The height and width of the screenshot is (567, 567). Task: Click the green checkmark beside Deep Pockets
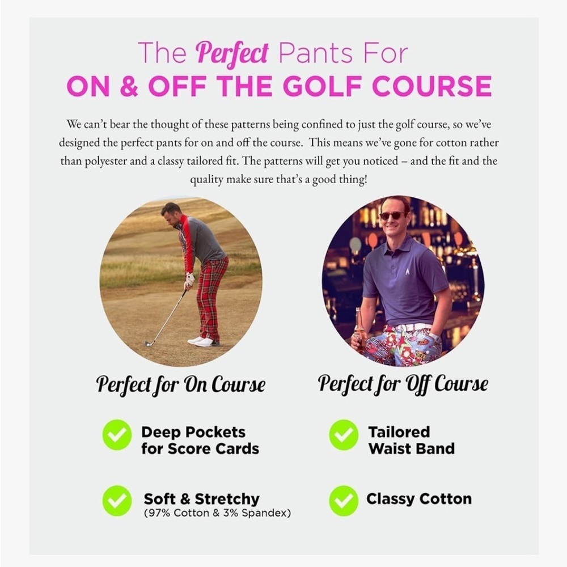[x=117, y=435]
